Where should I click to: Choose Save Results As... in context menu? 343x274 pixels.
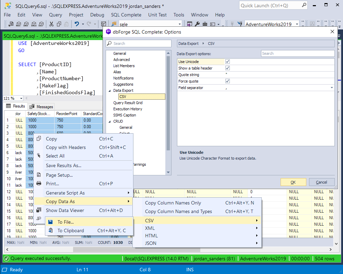point(84,165)
